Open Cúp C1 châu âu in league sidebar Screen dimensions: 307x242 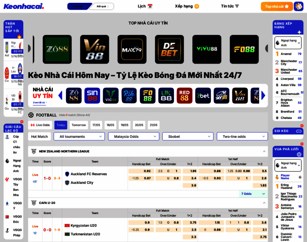pos(13,144)
